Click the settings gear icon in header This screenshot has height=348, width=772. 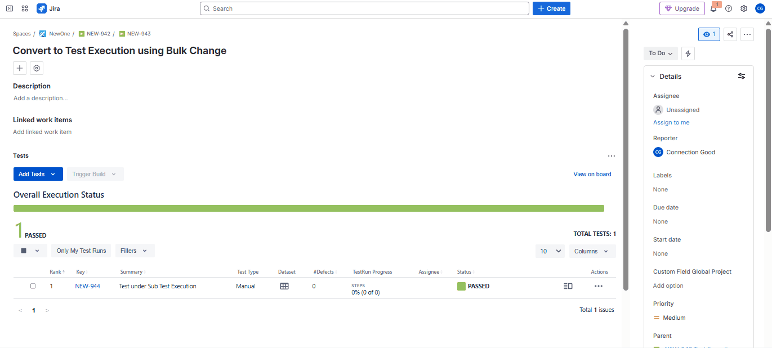click(744, 8)
